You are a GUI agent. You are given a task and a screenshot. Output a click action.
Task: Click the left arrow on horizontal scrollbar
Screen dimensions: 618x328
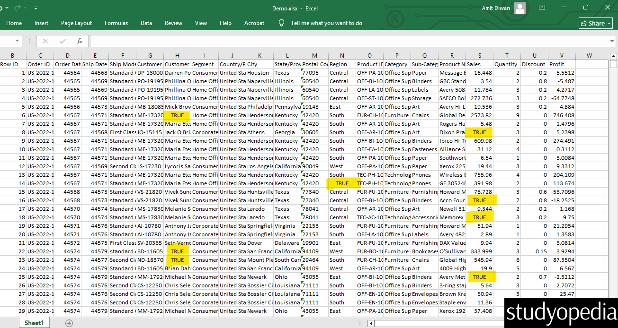coord(370,323)
